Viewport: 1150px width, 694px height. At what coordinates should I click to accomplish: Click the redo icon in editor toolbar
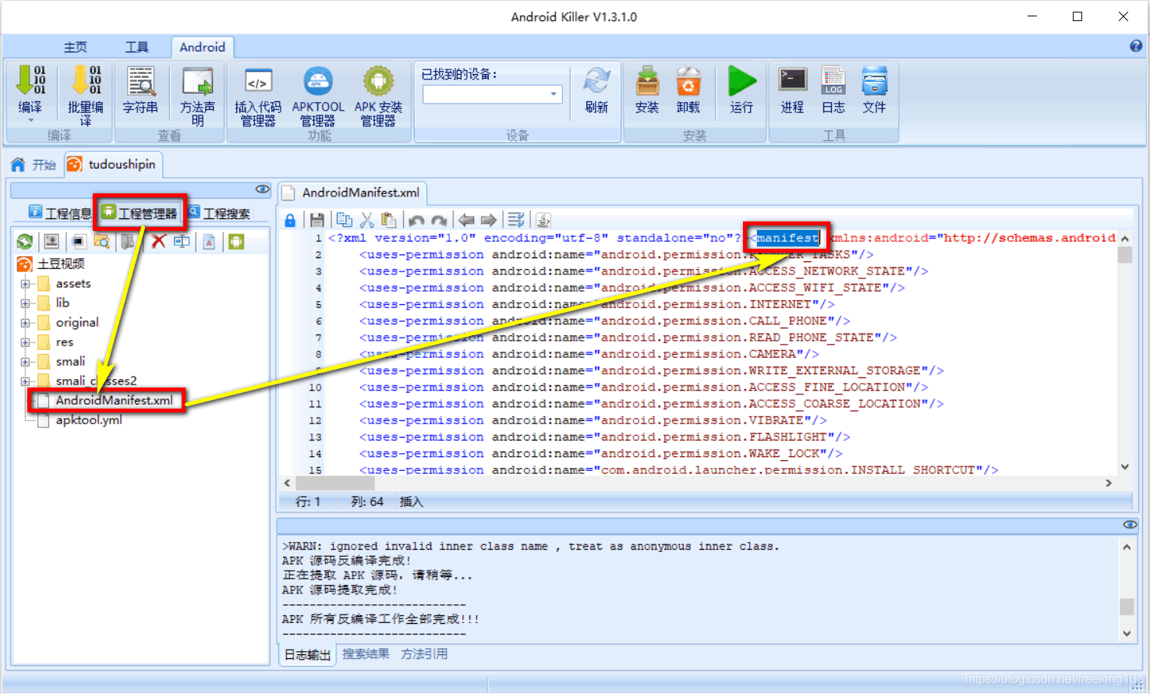(440, 221)
